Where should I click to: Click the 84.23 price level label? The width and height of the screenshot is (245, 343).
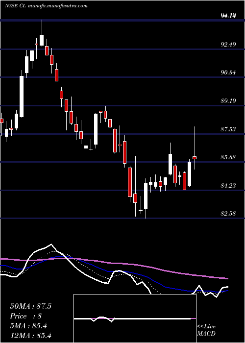(228, 186)
